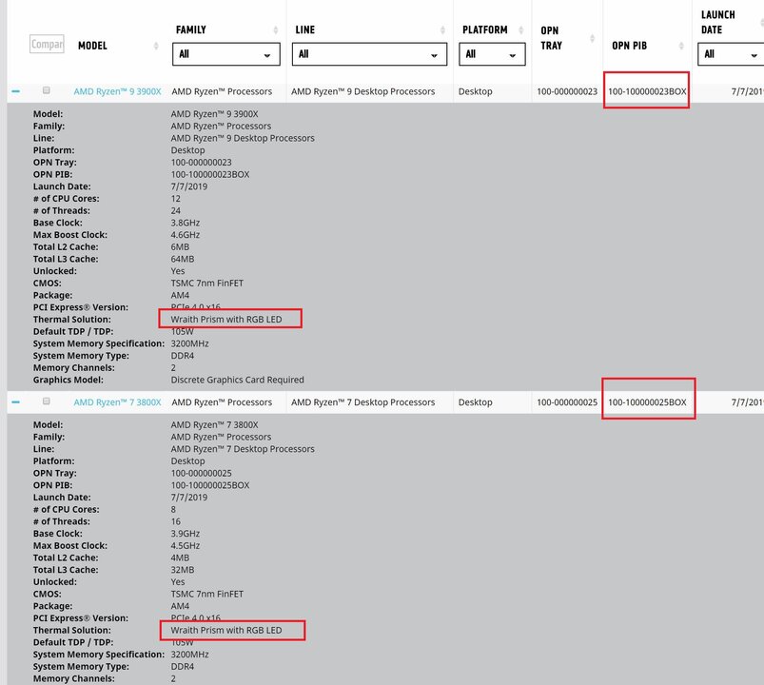Click the OPN TRAY column header
Screen dimensions: 764x685
click(x=552, y=38)
